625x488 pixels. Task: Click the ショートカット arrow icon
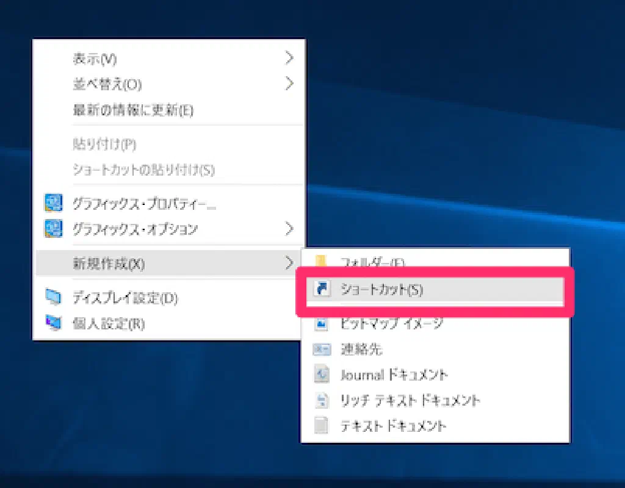click(322, 290)
